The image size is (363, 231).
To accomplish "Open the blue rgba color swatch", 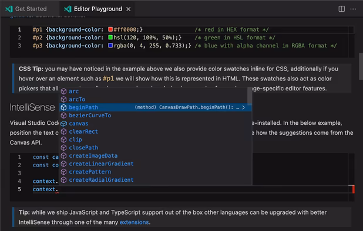I will [x=110, y=45].
